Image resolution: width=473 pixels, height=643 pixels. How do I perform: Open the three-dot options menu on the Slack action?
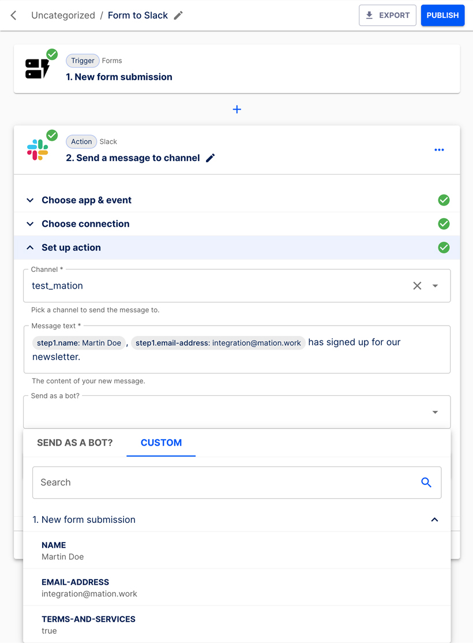click(x=439, y=149)
